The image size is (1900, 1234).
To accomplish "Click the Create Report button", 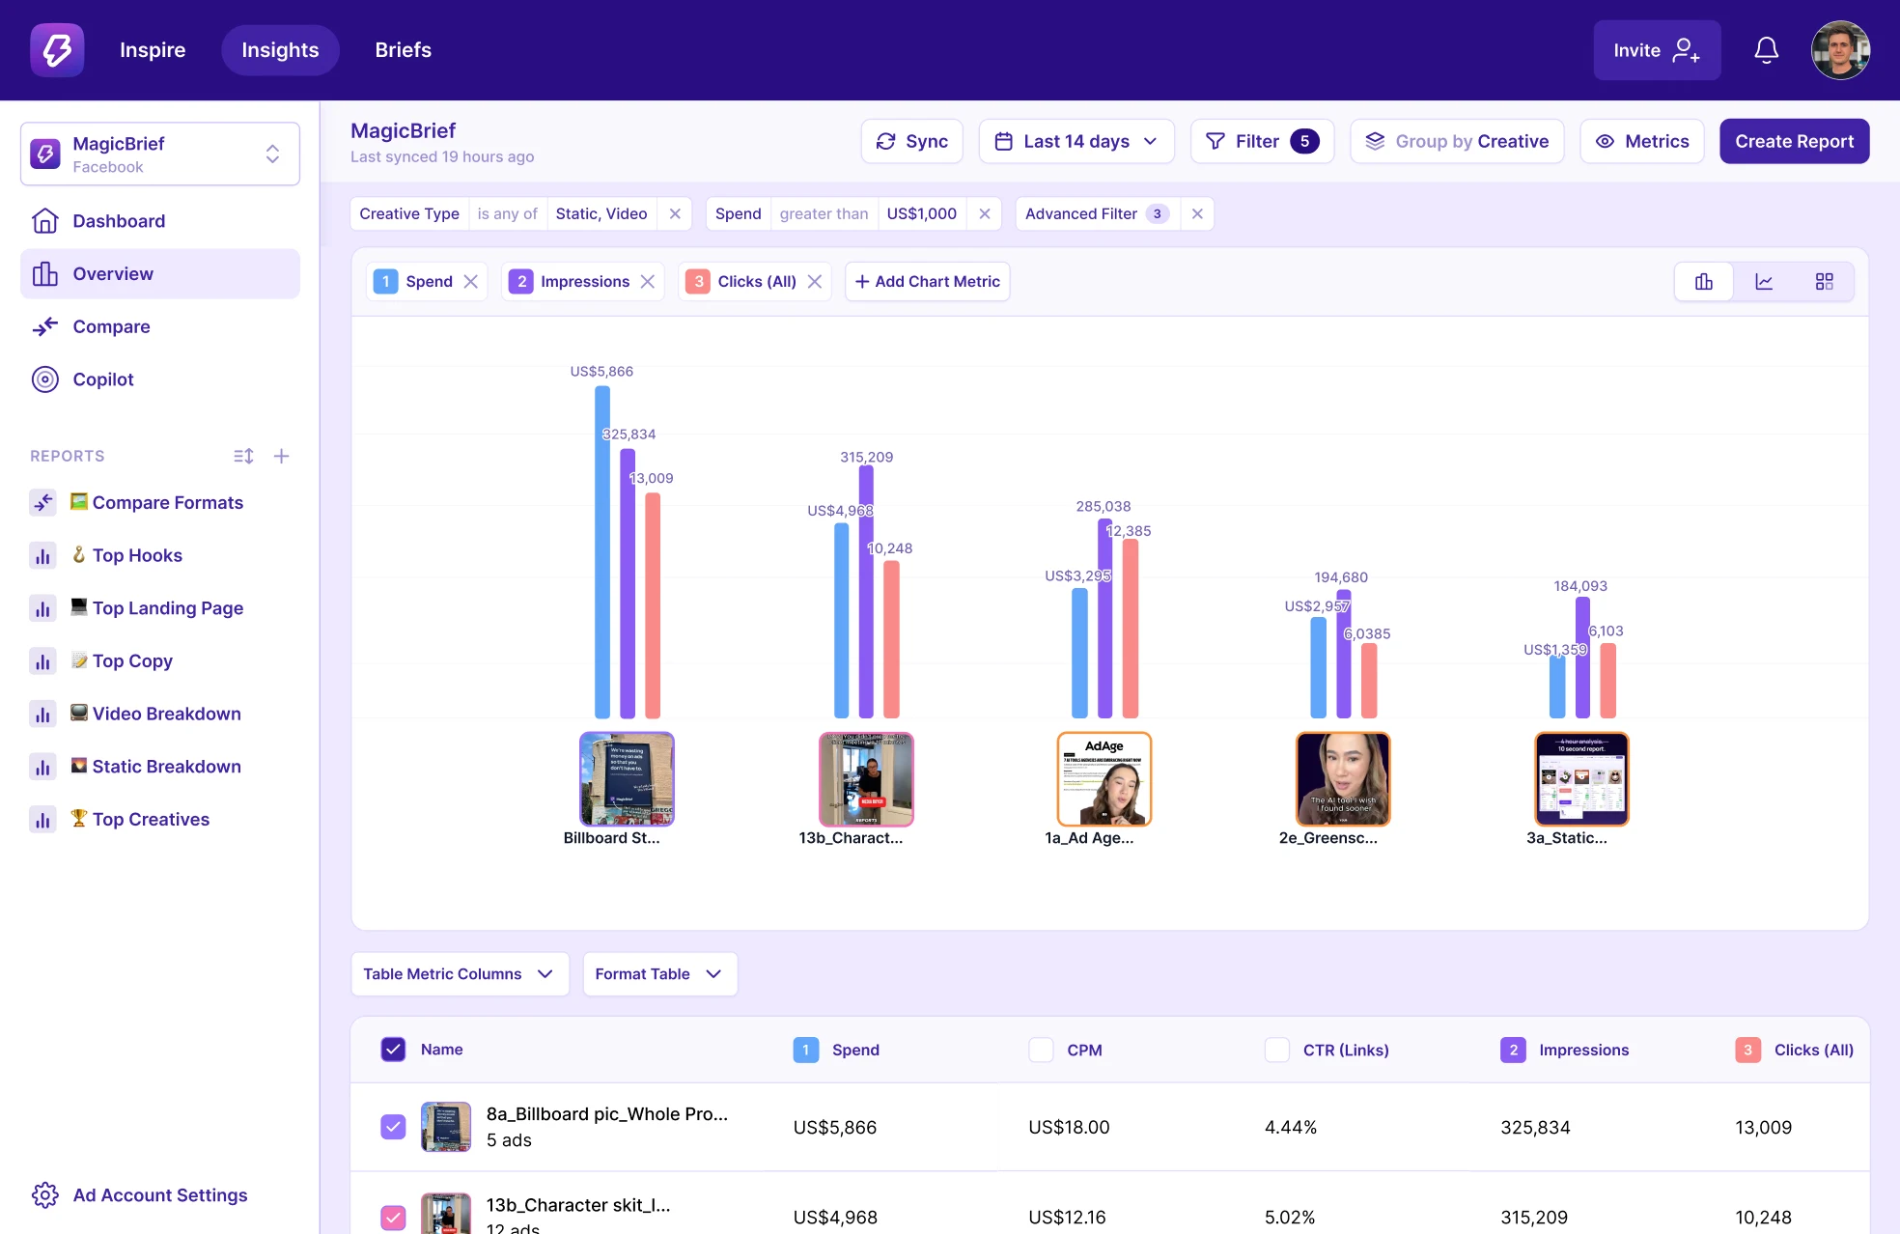I will [x=1794, y=142].
